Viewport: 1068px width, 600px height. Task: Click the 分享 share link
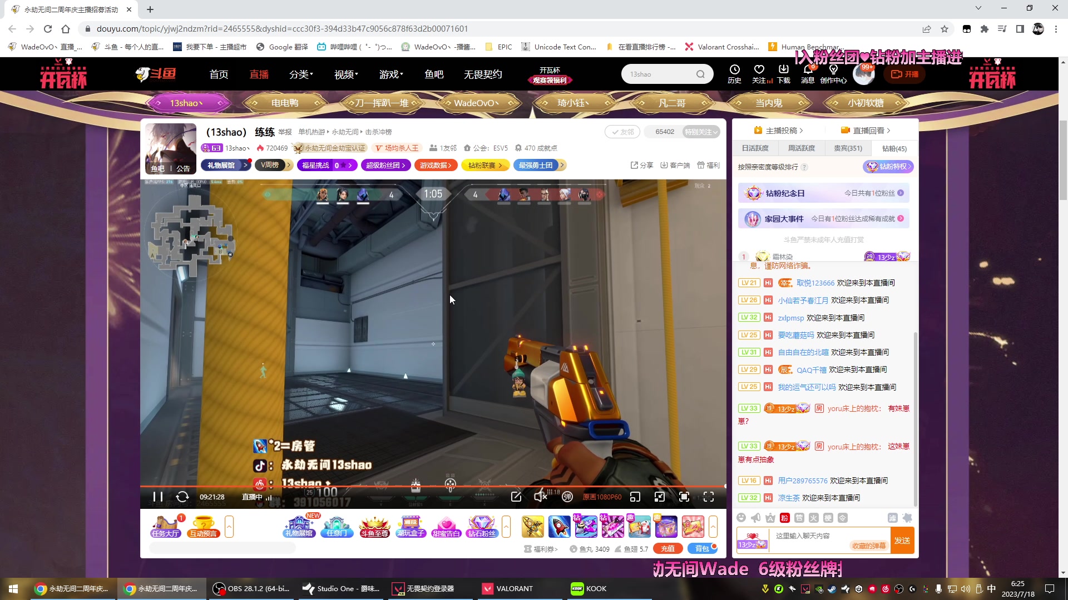642,165
